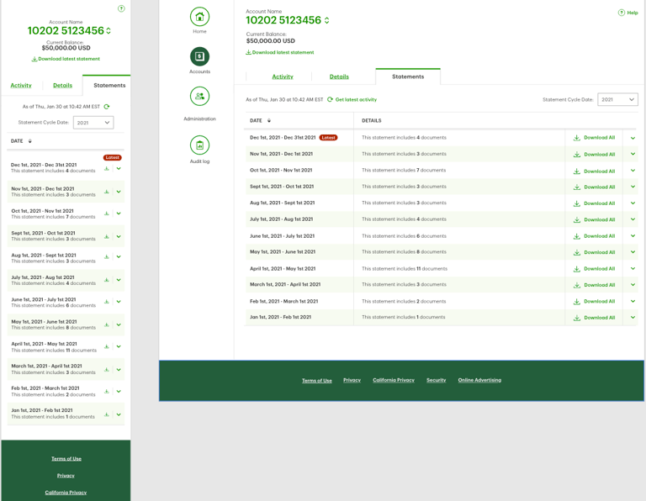Download the June 1st–July 1st statement in mobile view
Viewport: 646px width, 501px height.
[x=106, y=301]
